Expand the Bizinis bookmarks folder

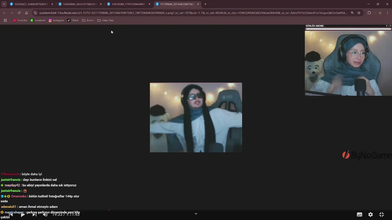[88, 20]
